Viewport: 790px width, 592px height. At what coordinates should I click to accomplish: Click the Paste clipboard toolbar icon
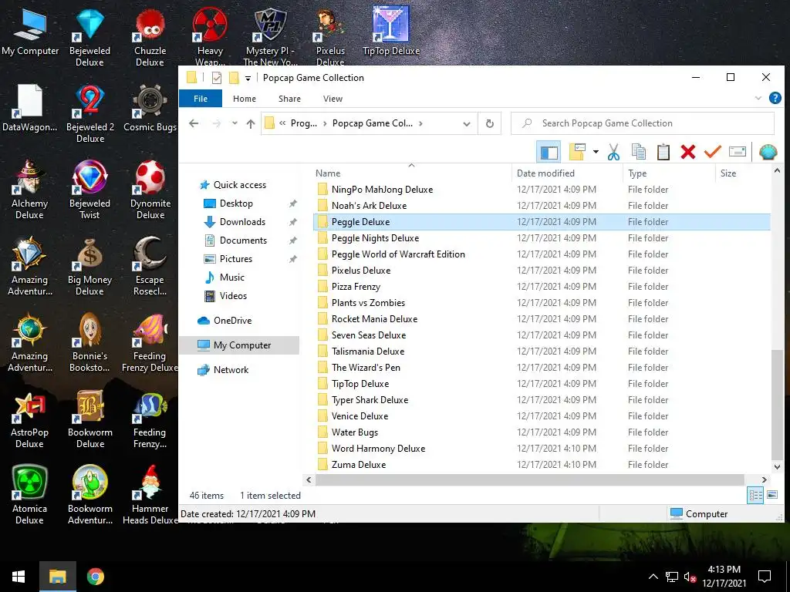(x=663, y=152)
